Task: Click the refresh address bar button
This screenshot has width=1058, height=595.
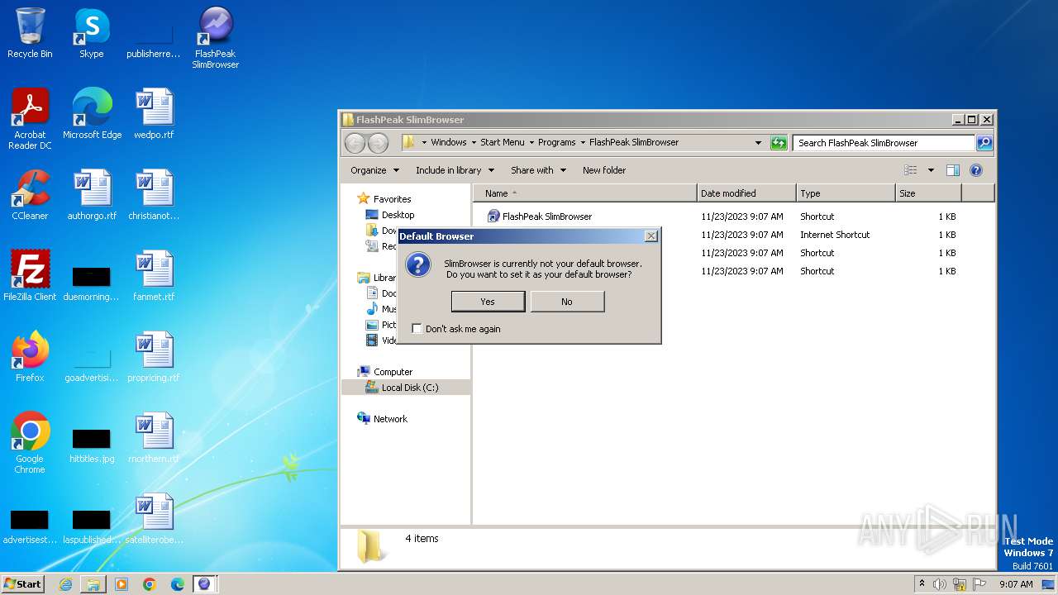Action: (779, 143)
